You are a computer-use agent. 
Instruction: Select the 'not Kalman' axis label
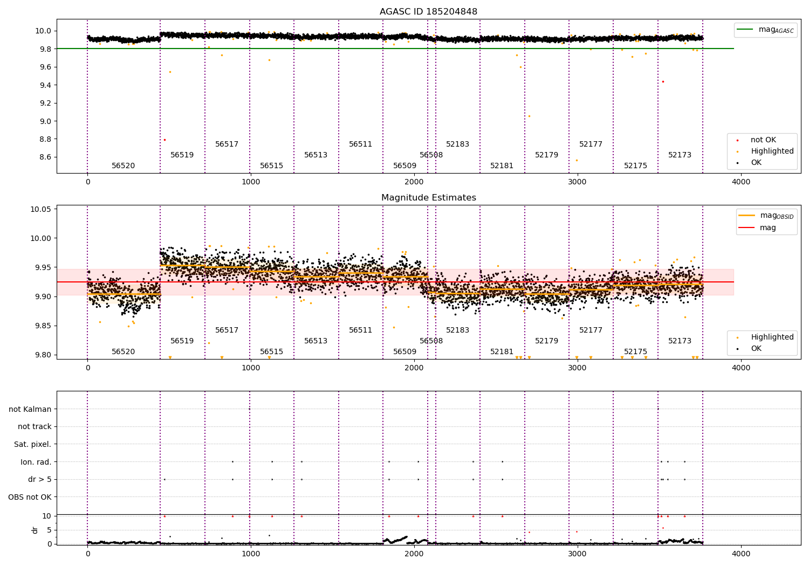(30, 409)
